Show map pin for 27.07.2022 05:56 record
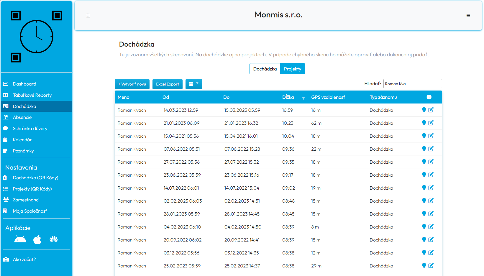 (x=424, y=162)
